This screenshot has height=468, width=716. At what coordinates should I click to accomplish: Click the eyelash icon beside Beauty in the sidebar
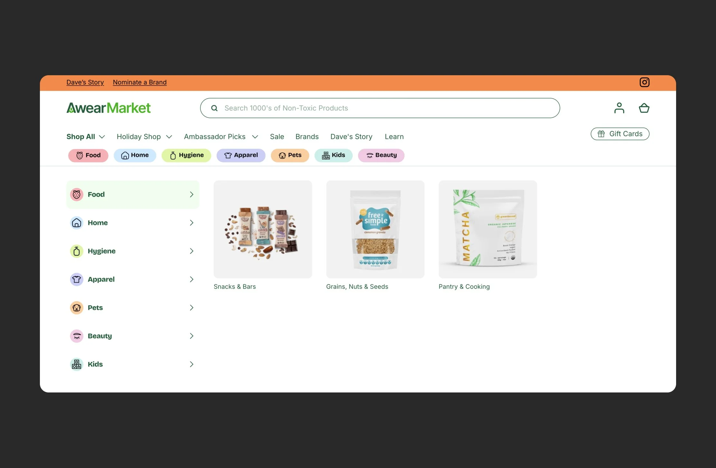point(77,336)
